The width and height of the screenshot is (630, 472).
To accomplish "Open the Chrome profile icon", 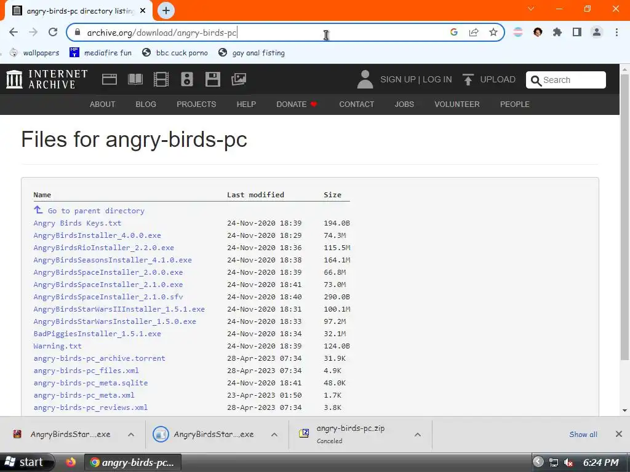I will point(597,32).
